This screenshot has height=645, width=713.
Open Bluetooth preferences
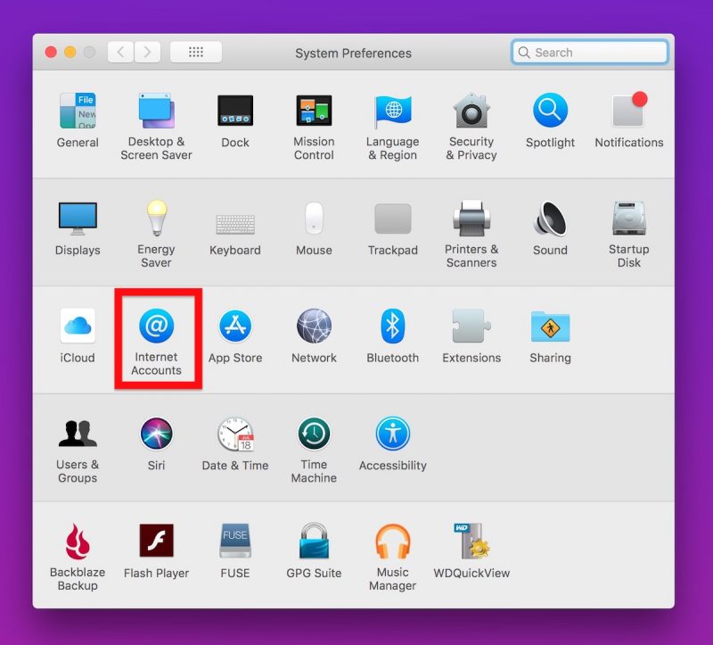[x=392, y=326]
